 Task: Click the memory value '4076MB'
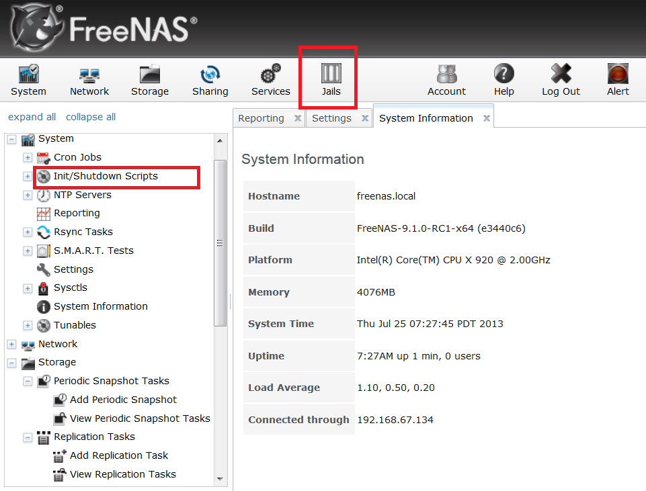tap(376, 292)
